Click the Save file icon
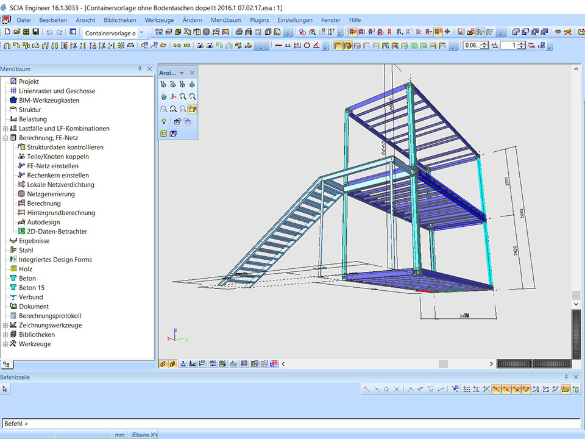The height and width of the screenshot is (439, 585). tap(36, 32)
